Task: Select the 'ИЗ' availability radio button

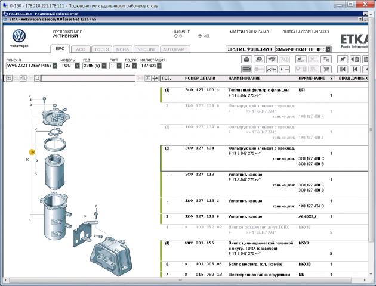Action: pyautogui.click(x=200, y=36)
